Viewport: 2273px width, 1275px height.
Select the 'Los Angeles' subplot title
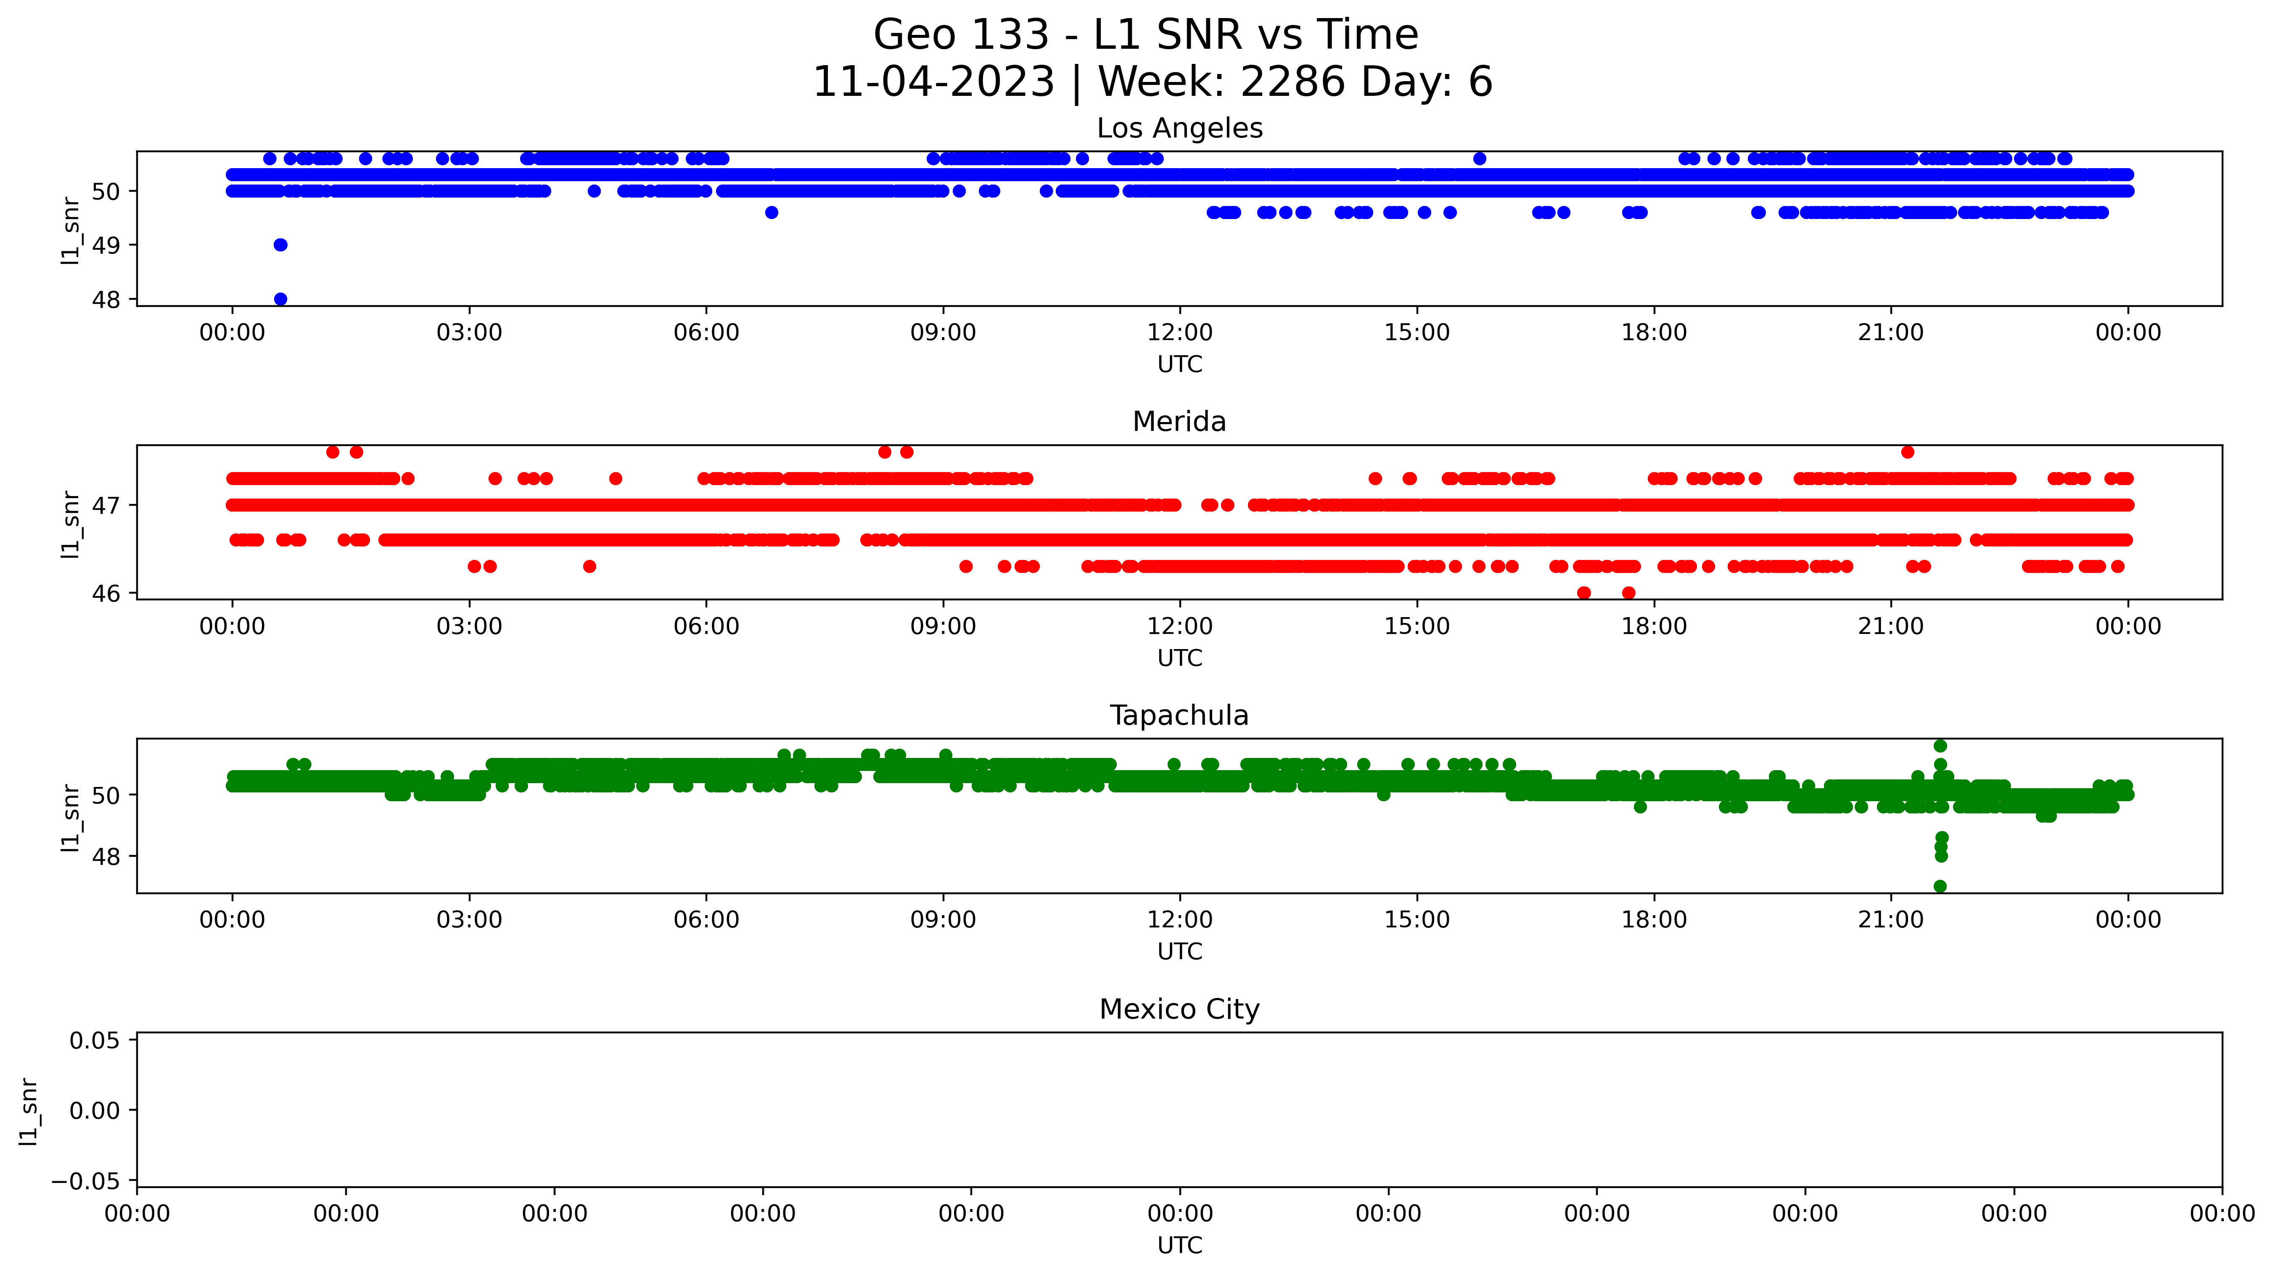pyautogui.click(x=1180, y=129)
